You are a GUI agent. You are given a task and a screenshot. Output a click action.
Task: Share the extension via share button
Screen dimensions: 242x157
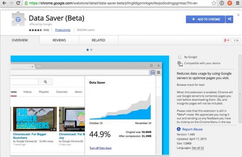[x=230, y=19]
